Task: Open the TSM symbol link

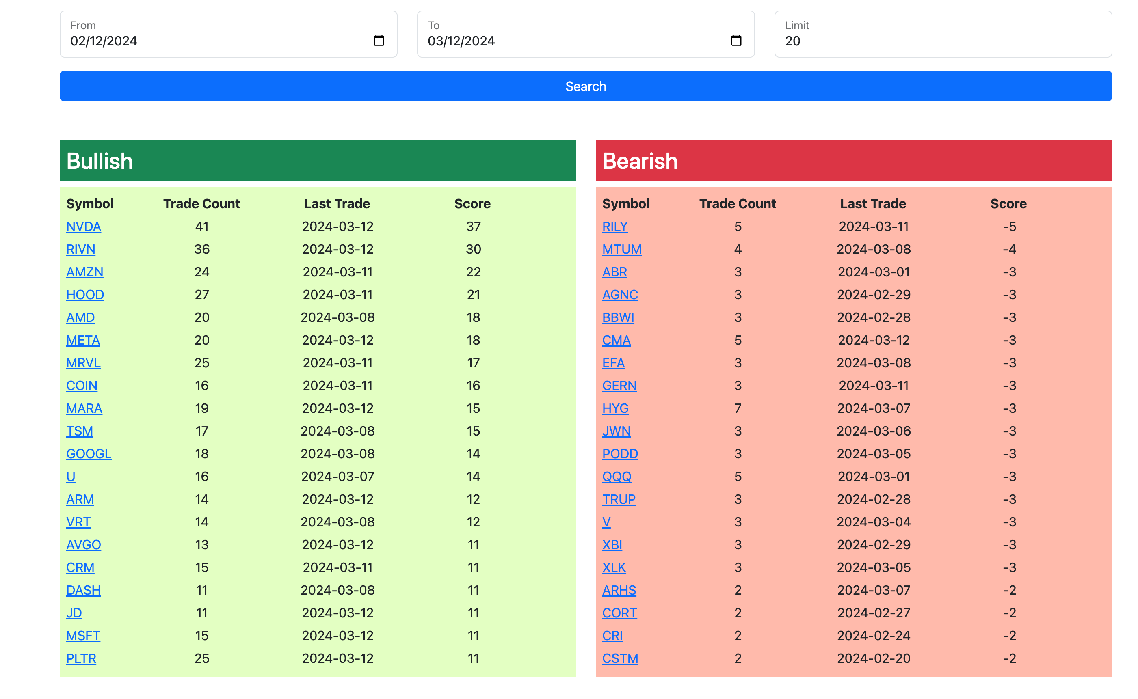Action: [80, 431]
